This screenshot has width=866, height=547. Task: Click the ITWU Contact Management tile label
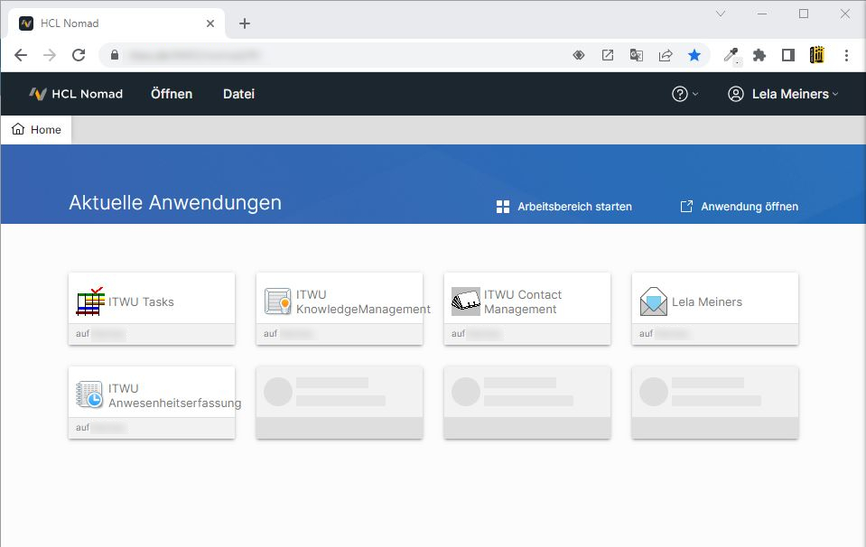tap(523, 301)
